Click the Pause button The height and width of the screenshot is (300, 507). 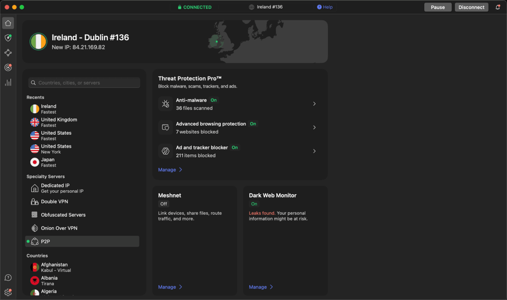[438, 7]
